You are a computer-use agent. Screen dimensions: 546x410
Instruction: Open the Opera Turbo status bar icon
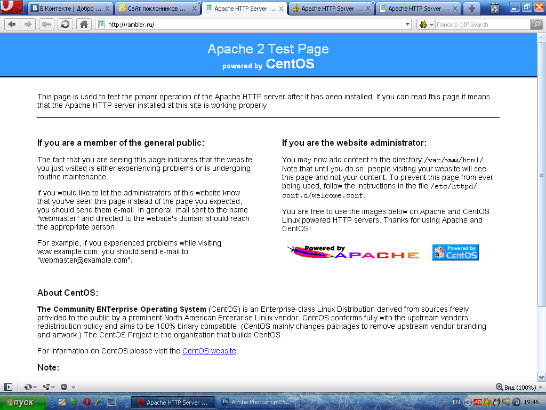[64, 387]
